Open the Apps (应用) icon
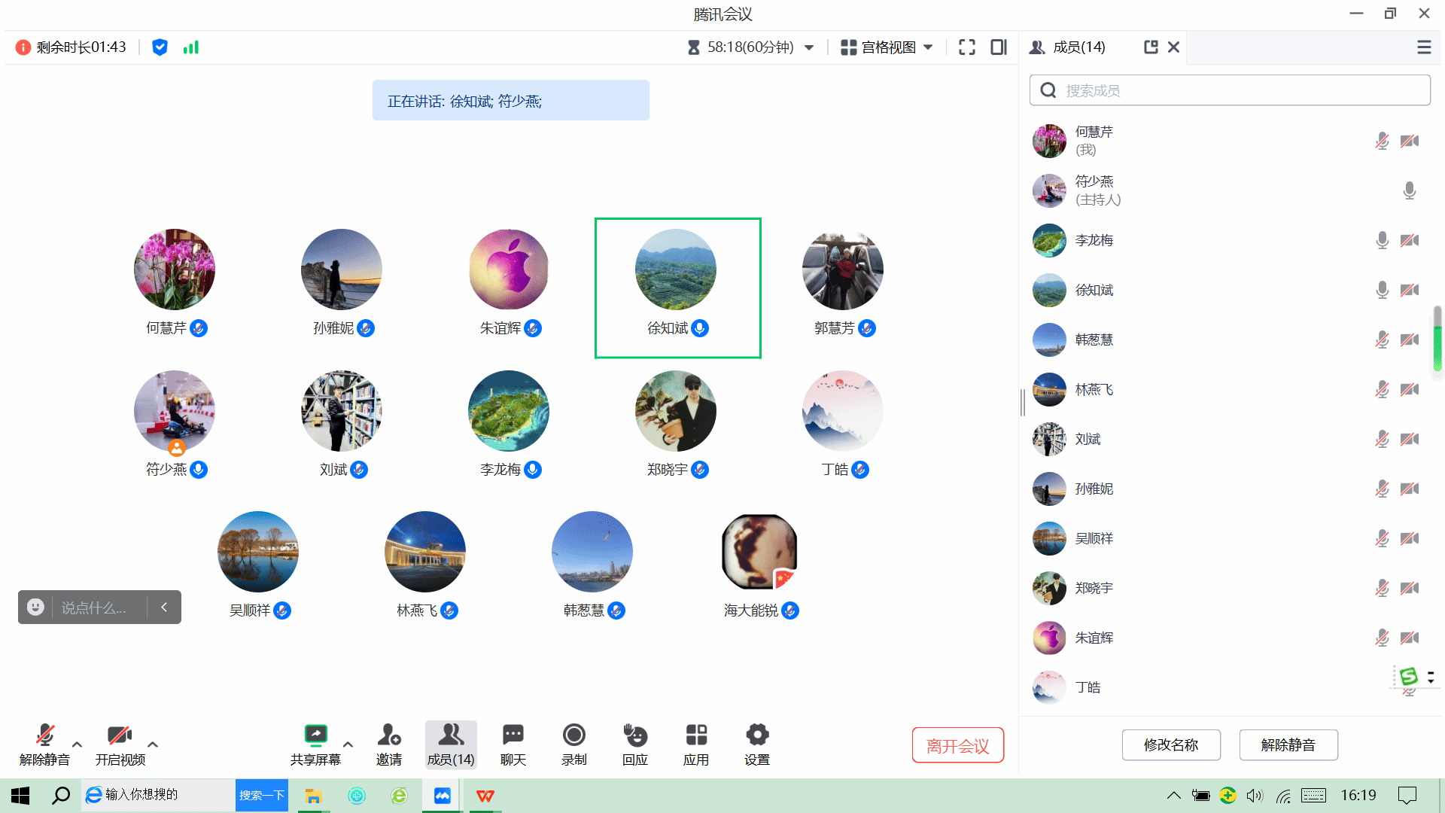This screenshot has width=1445, height=813. tap(695, 735)
